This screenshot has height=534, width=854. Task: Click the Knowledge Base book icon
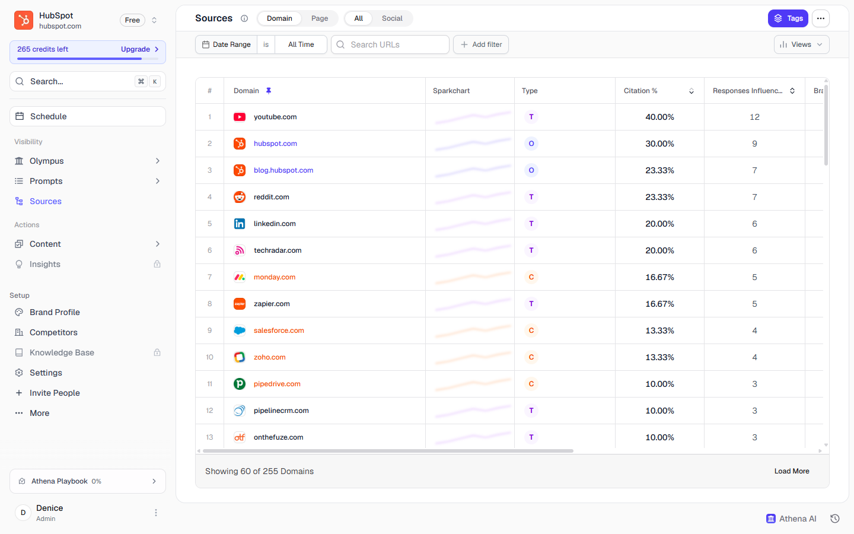[19, 352]
